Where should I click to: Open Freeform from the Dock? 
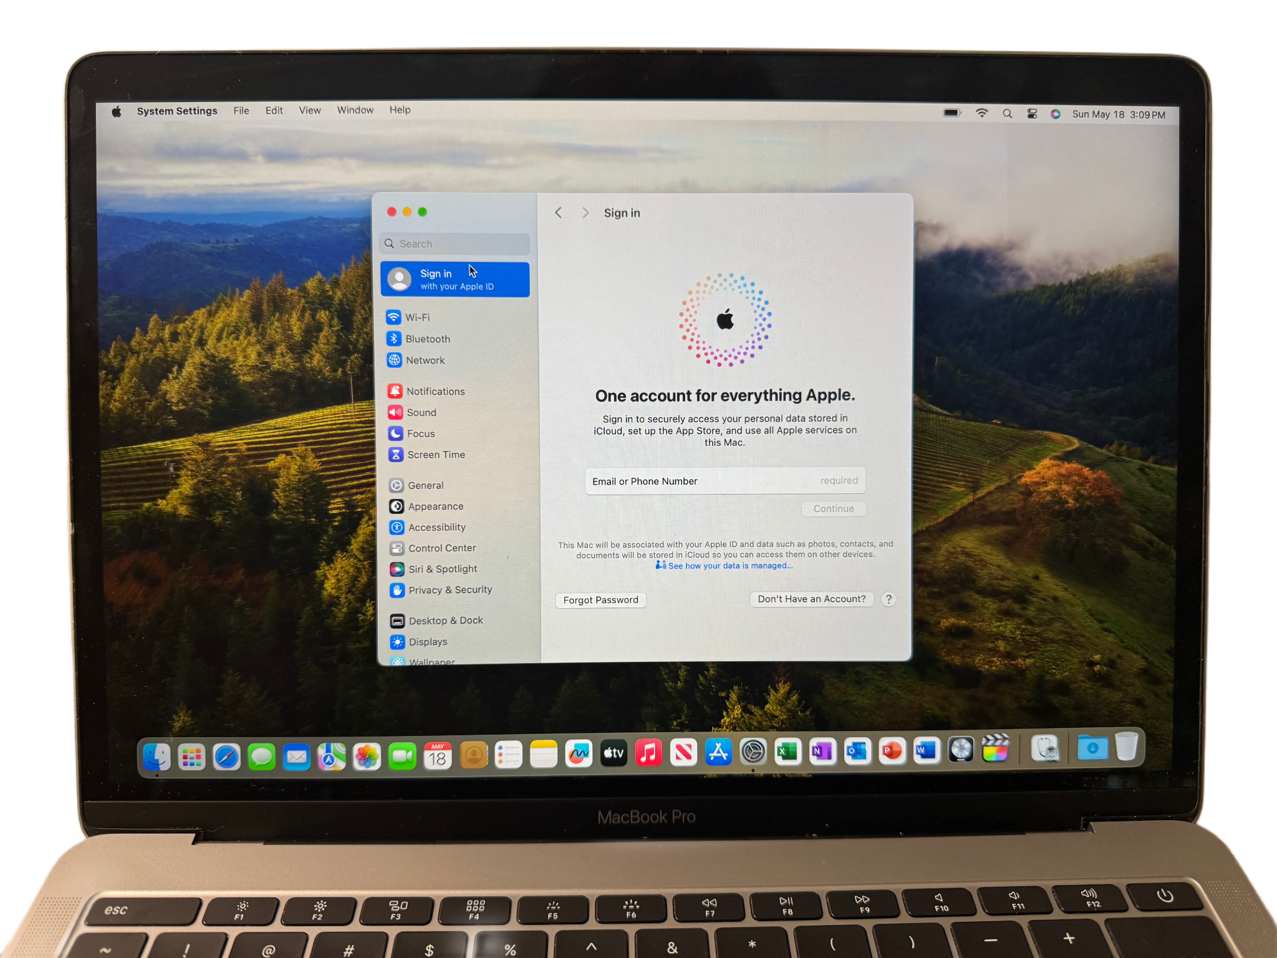pos(579,754)
